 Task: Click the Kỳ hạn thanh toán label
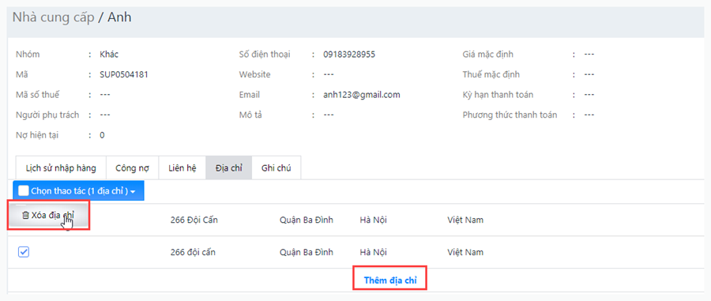pos(498,95)
